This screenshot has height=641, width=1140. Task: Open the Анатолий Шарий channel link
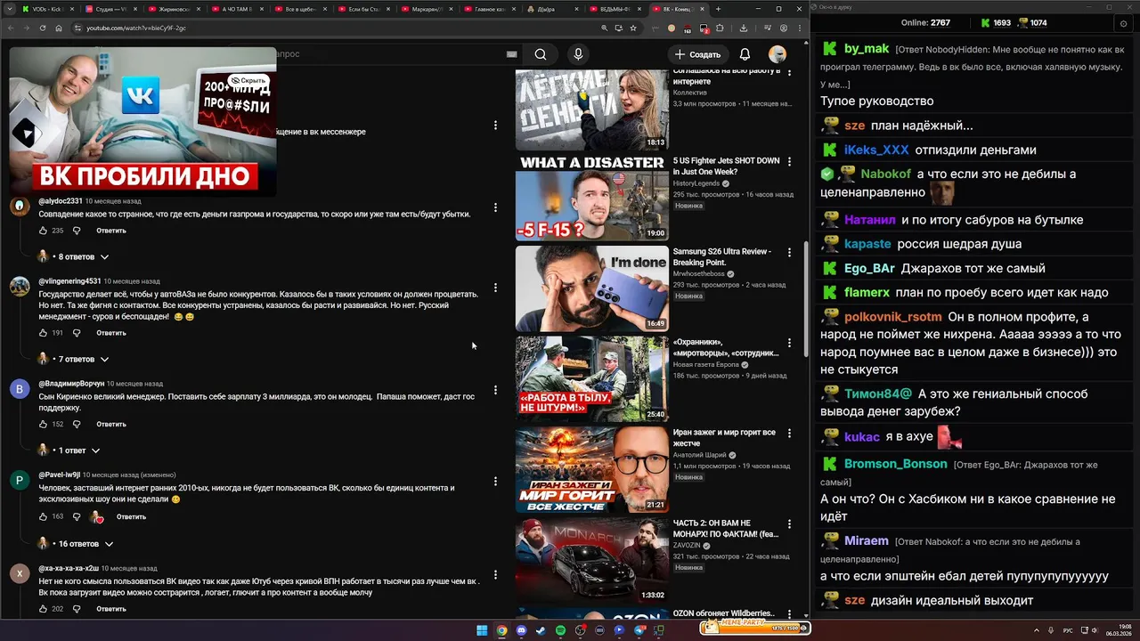pyautogui.click(x=700, y=455)
